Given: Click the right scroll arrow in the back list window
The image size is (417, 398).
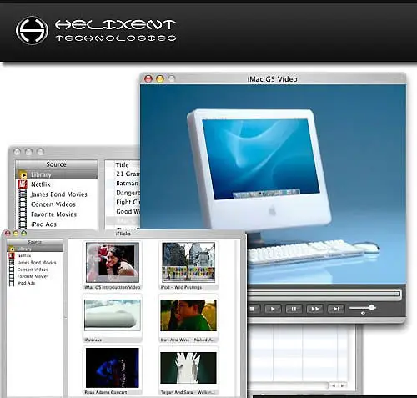Looking at the screenshot, I should [343, 385].
